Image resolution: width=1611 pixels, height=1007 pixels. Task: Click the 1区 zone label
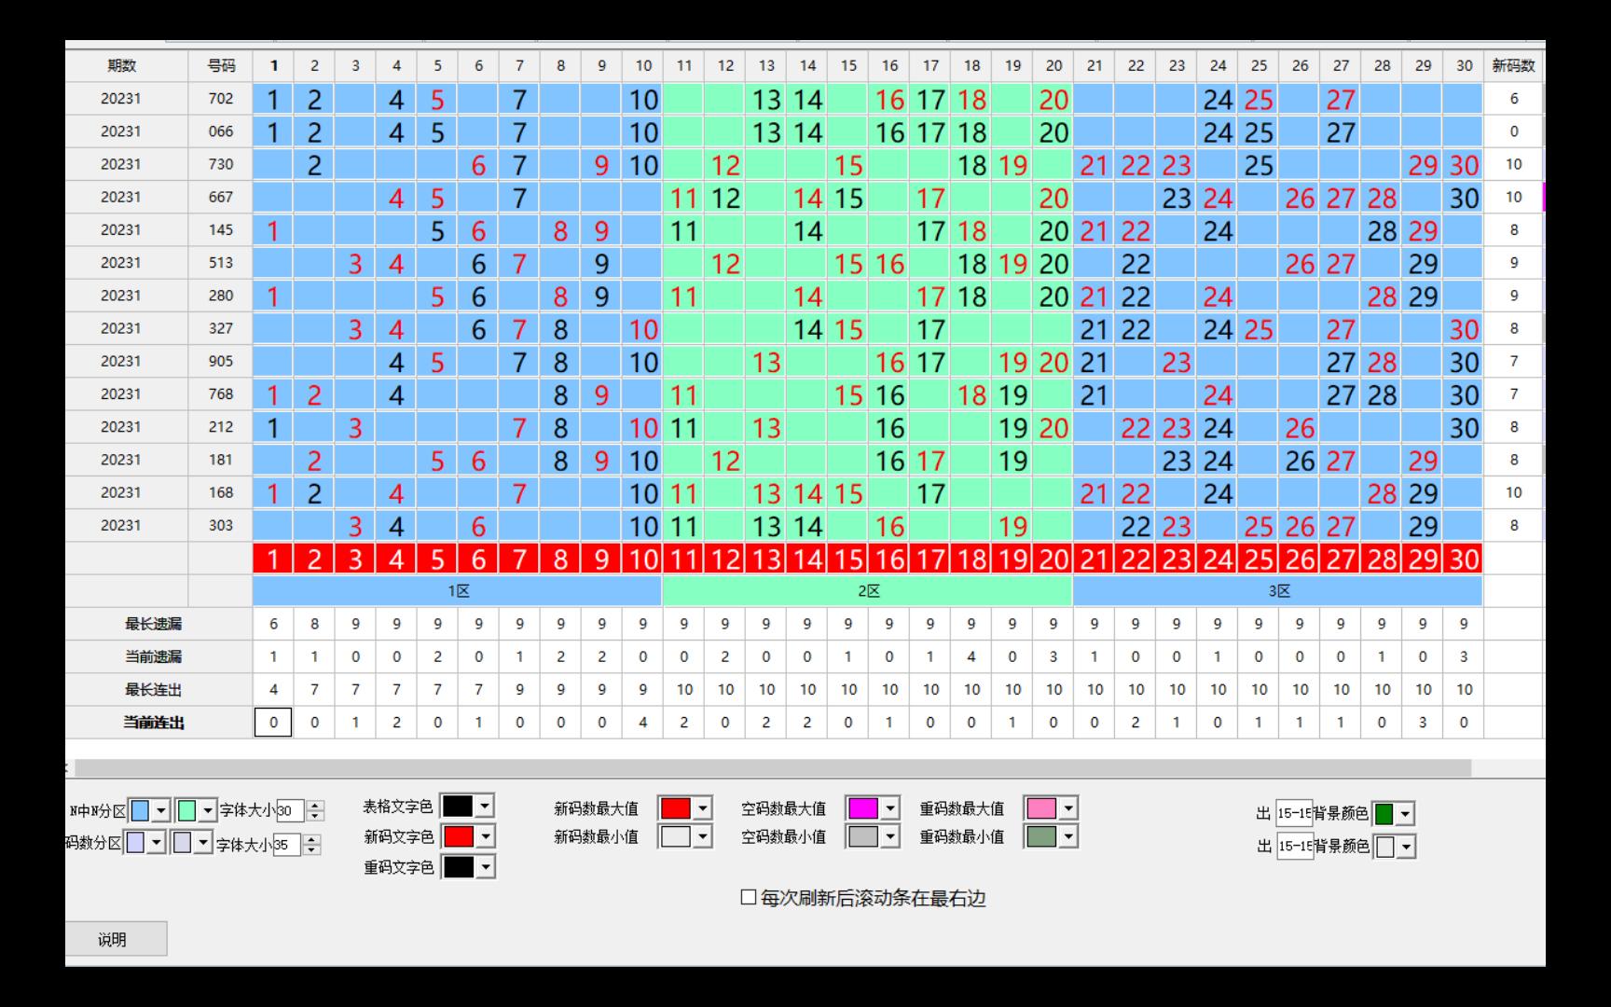click(458, 591)
